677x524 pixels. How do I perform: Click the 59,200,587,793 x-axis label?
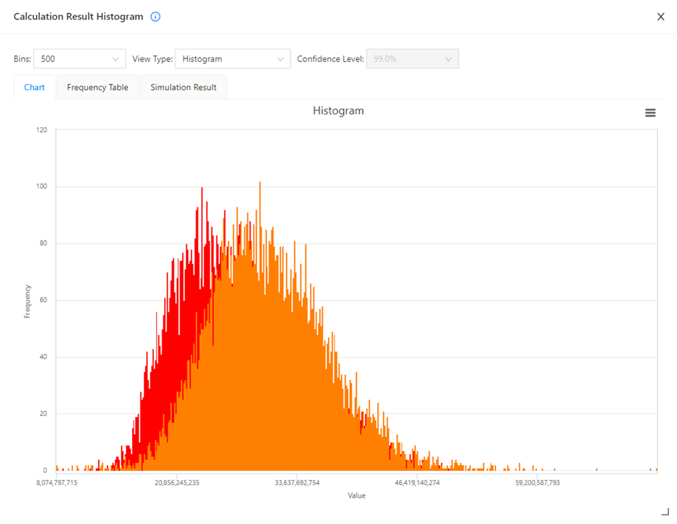tap(538, 483)
